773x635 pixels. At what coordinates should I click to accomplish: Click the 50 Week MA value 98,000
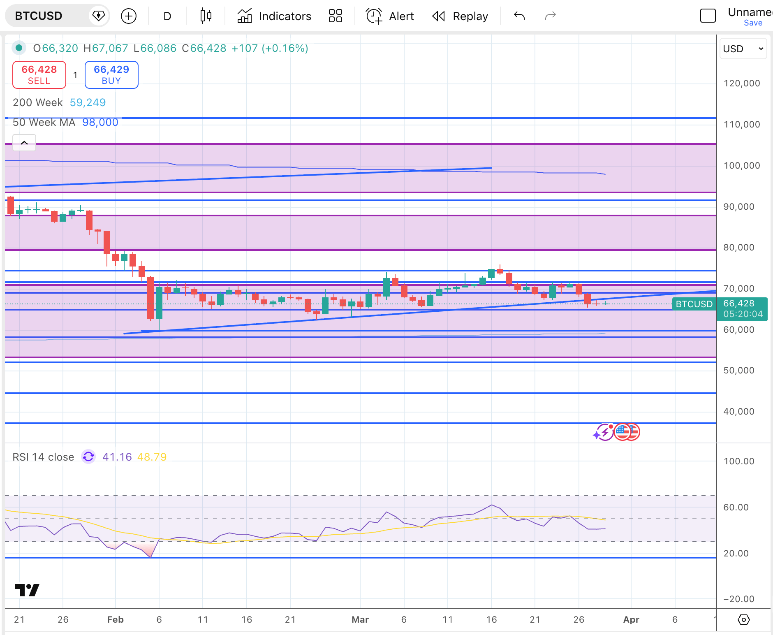point(100,122)
